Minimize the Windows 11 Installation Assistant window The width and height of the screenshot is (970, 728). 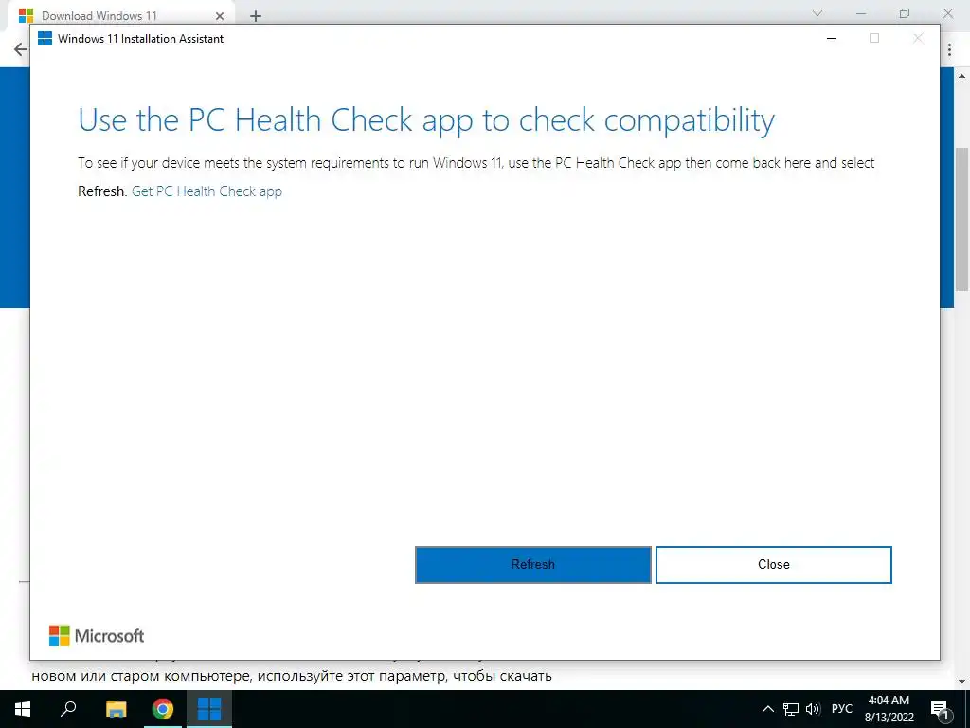832,38
